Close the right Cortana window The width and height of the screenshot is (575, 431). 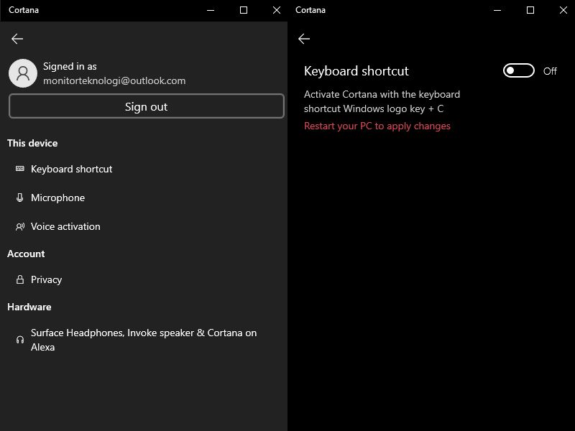563,10
